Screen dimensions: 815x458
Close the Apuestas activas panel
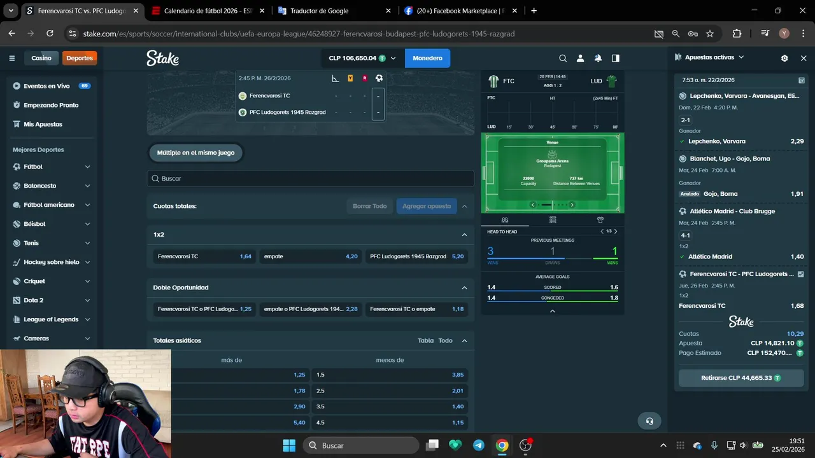tap(804, 58)
